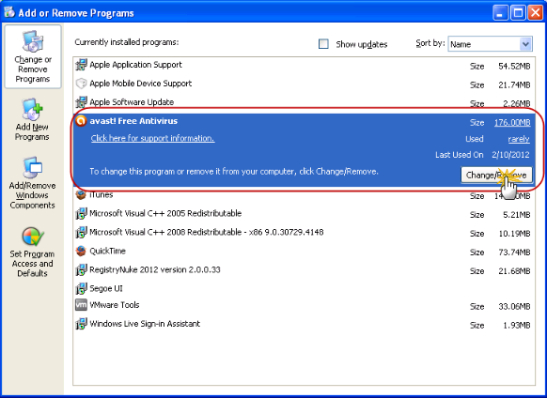Select Apple Application Support entry
The width and height of the screenshot is (547, 398).
point(304,65)
